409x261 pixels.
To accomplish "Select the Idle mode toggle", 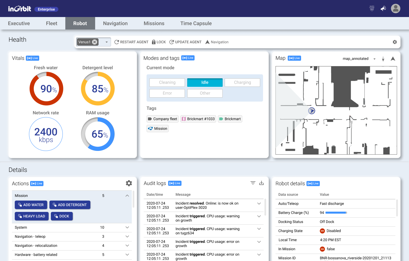I will click(204, 82).
